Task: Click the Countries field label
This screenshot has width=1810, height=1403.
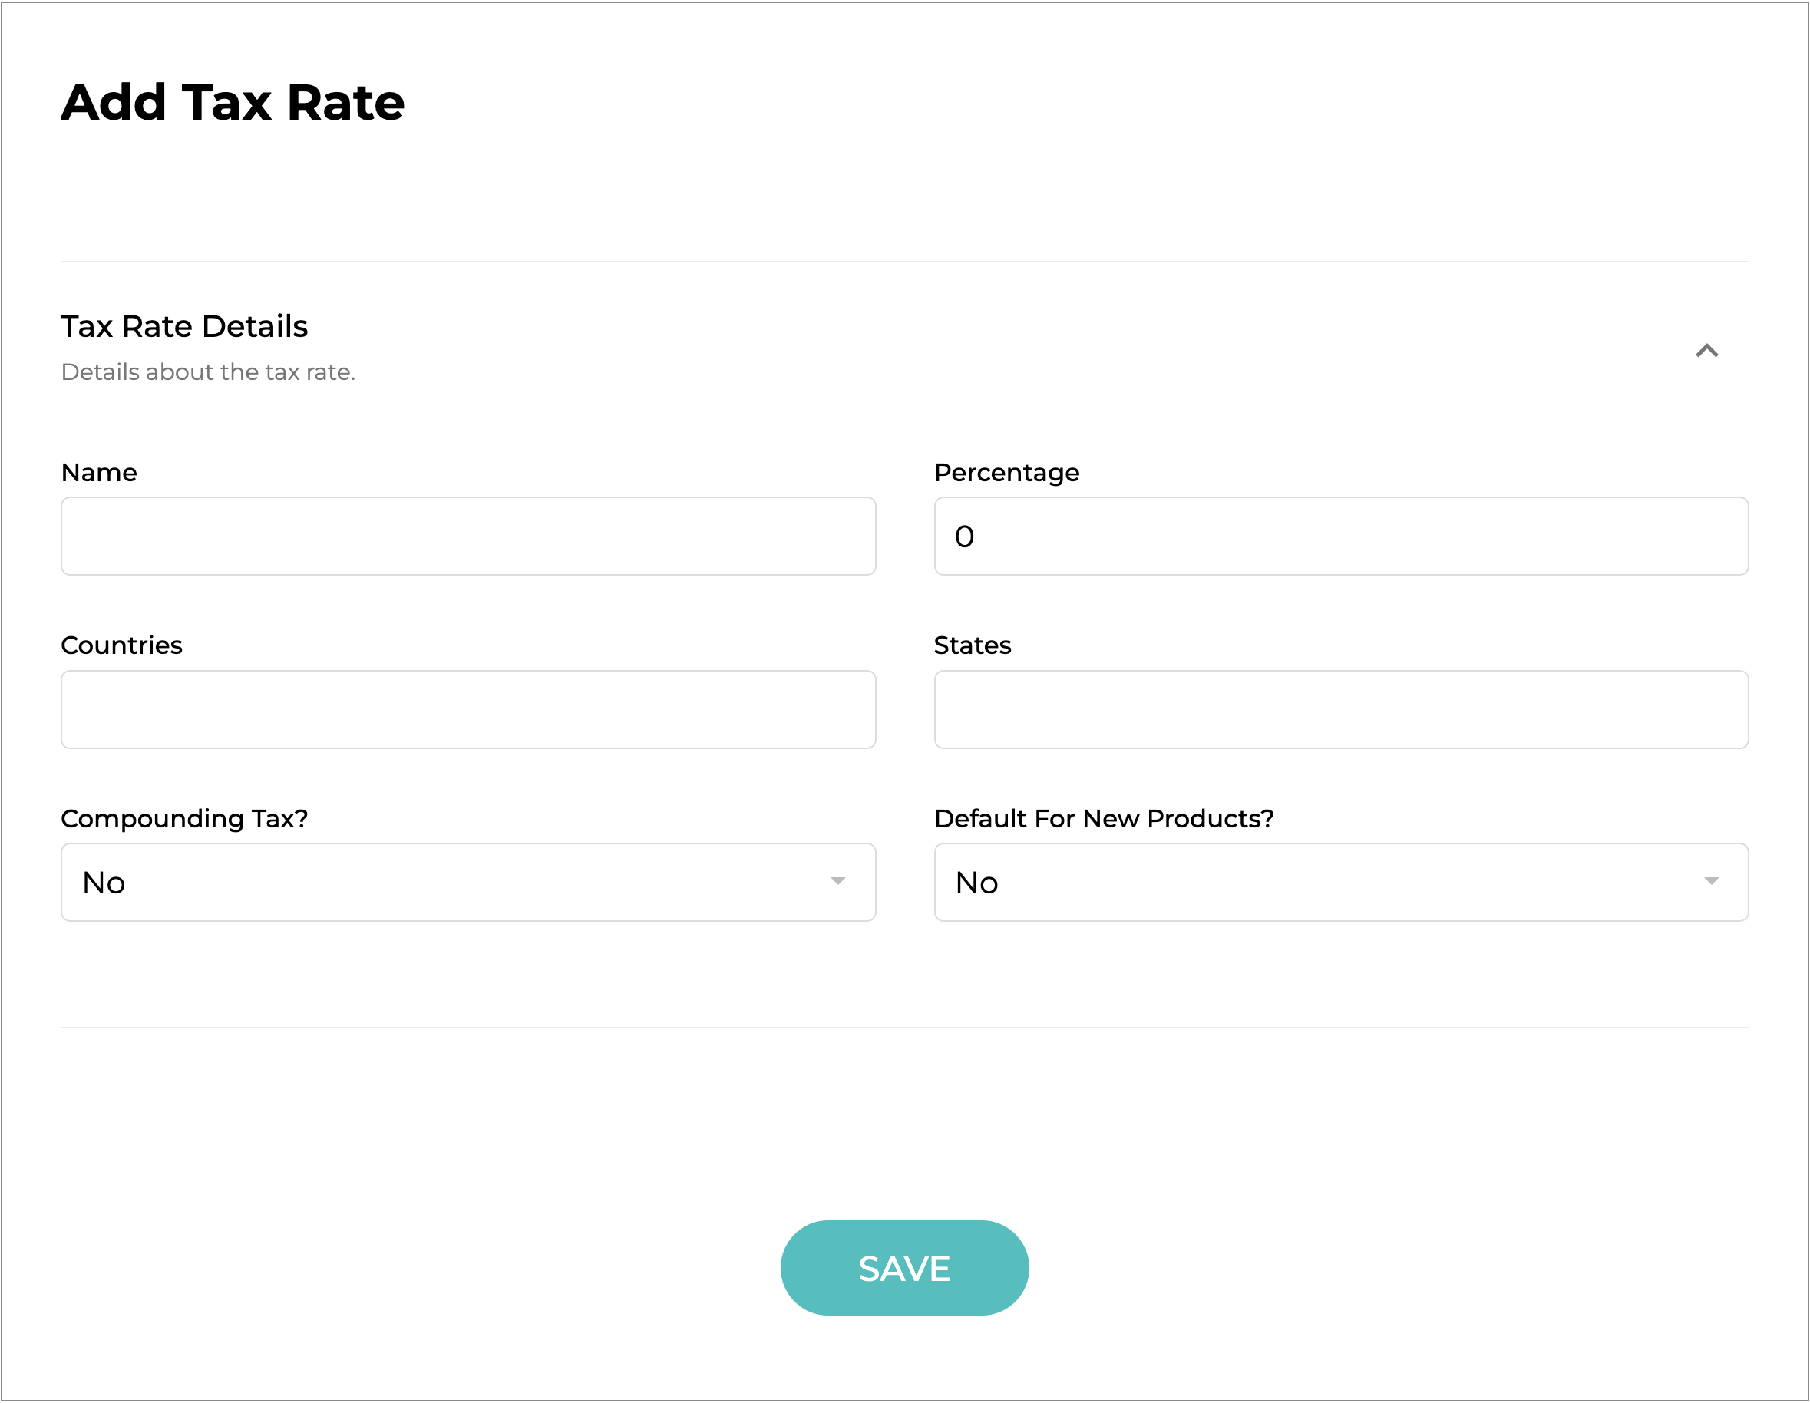Action: click(x=121, y=645)
